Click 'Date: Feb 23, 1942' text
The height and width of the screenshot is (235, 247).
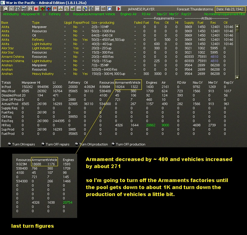click(230, 9)
